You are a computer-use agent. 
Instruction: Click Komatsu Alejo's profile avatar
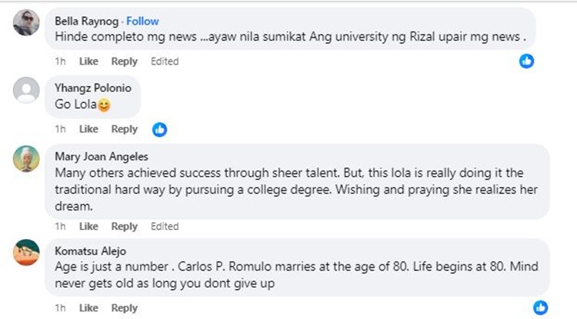coord(27,251)
